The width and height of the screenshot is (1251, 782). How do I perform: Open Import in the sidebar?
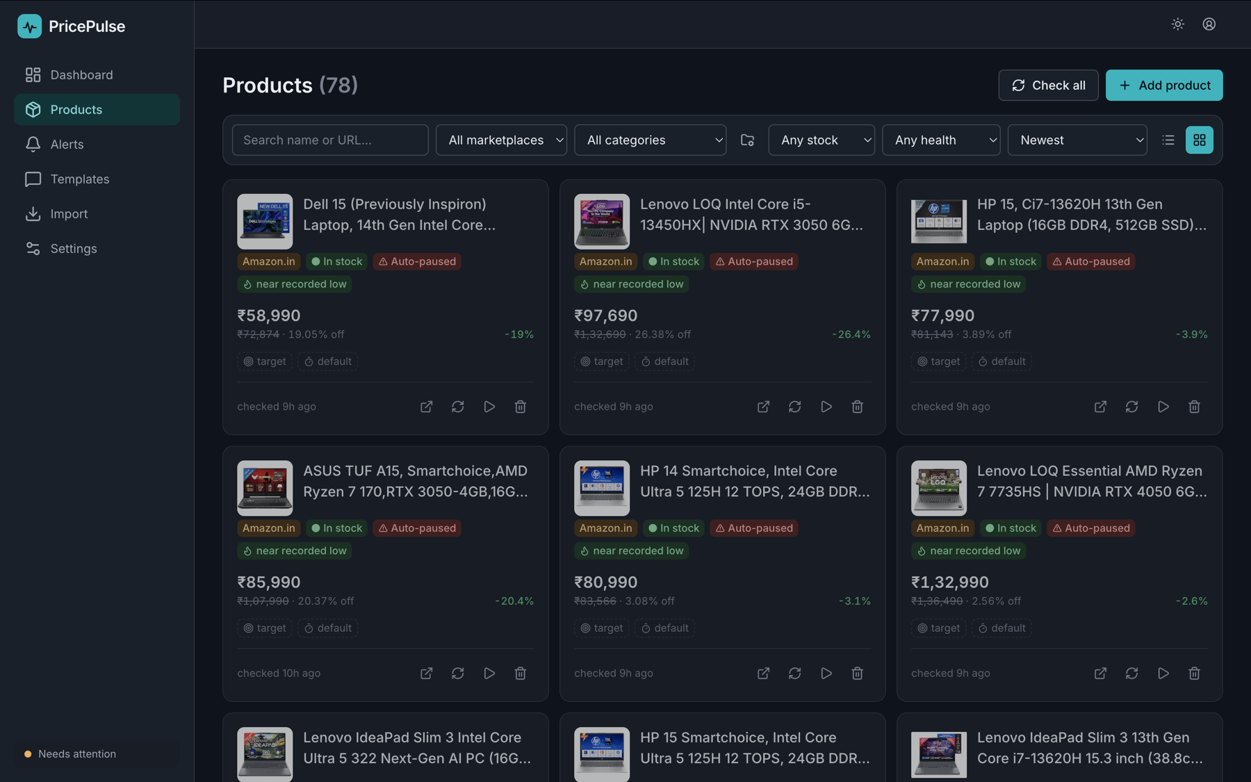[97, 213]
